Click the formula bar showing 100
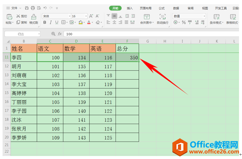Image resolution: width=242 pixels, height=159 pixels. (x=151, y=34)
